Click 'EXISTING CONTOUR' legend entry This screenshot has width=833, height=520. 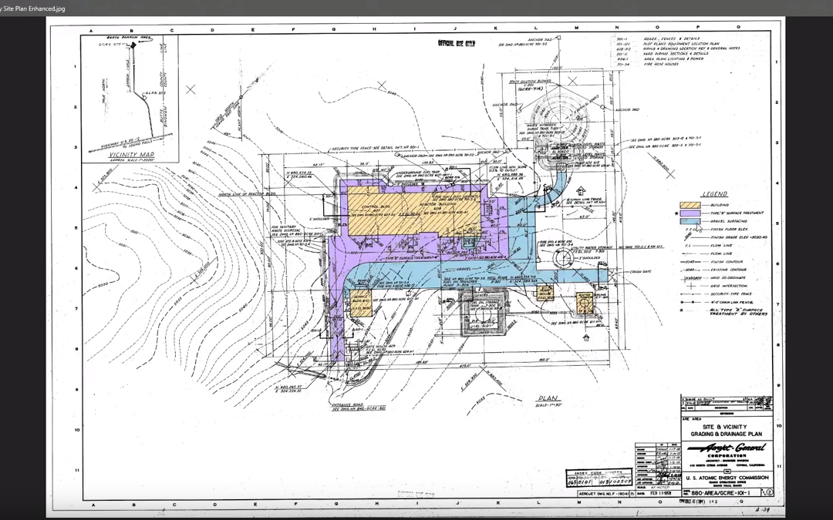[x=728, y=270]
